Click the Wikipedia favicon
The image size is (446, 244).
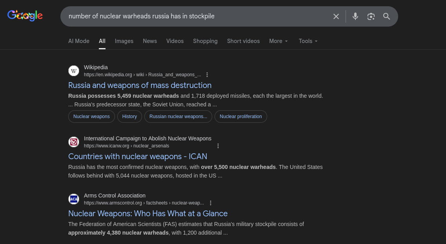[74, 71]
